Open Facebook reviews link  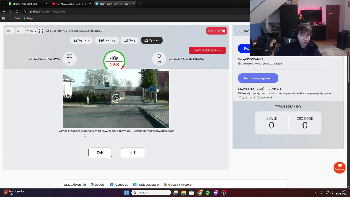pos(119,184)
